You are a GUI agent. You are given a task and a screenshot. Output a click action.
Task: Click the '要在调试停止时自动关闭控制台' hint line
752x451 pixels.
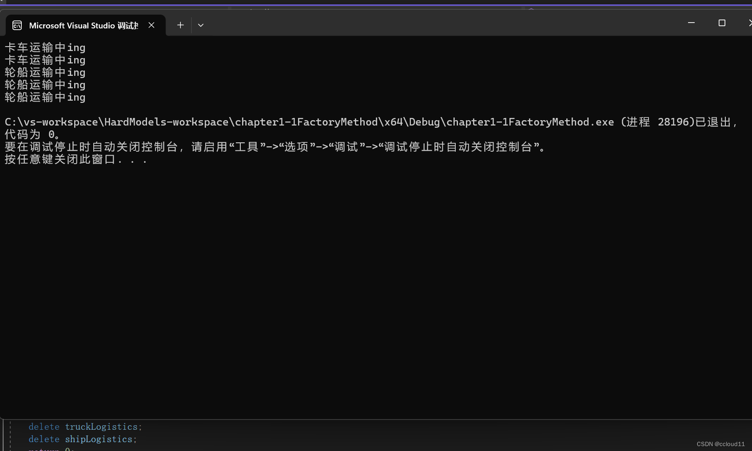[x=275, y=147]
